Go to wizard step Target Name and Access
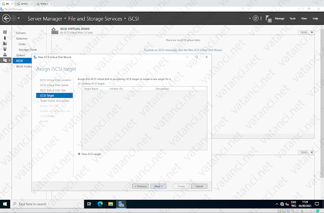This screenshot has width=324, height=213. 55,100
